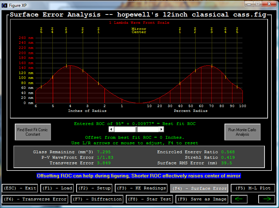Click the ROC offset slider thumb
Screen dimensions: 279x208
[x=137, y=129]
